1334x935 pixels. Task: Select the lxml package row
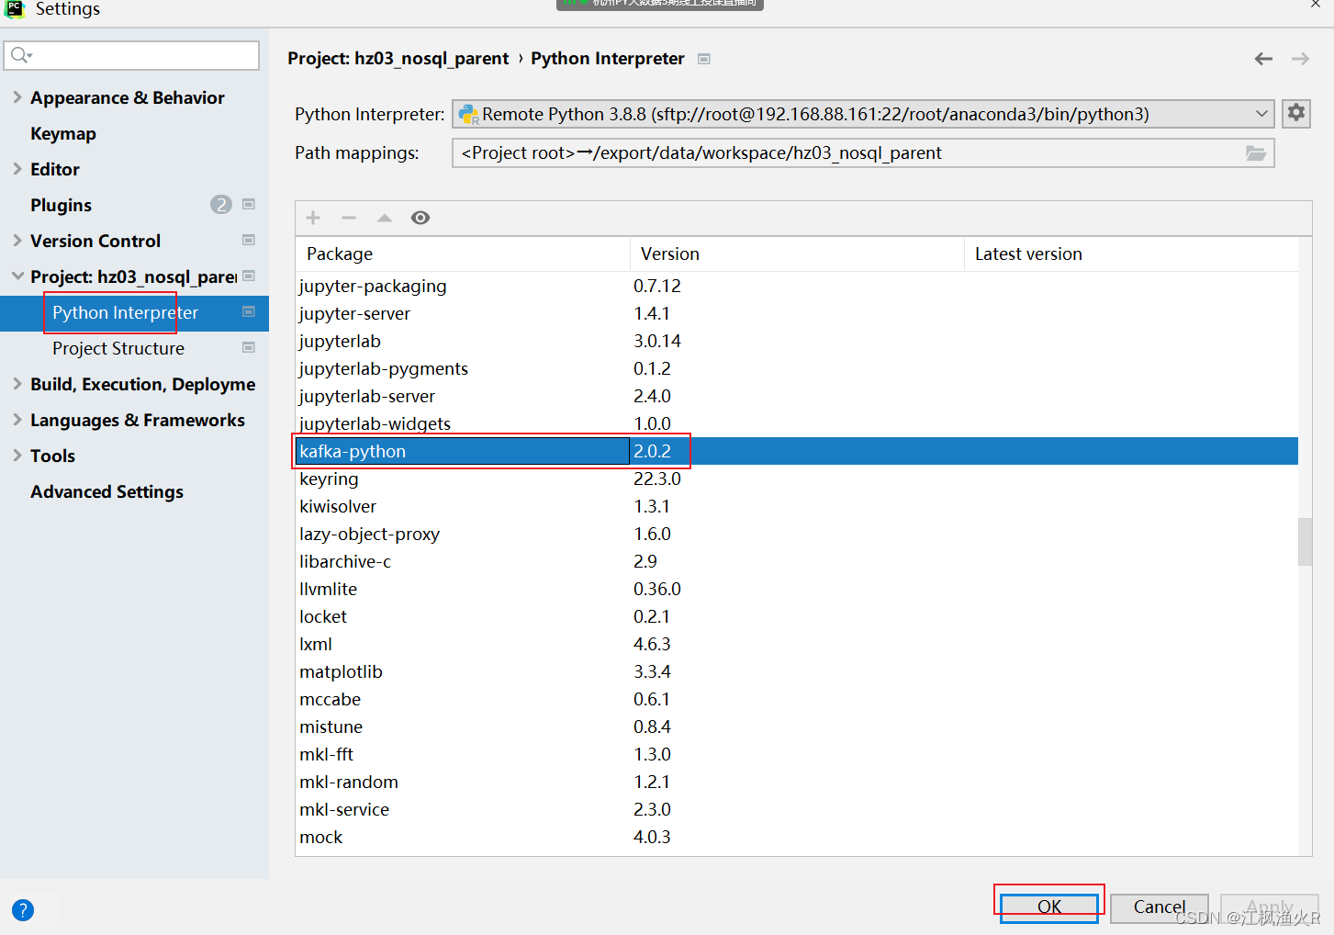tap(797, 644)
